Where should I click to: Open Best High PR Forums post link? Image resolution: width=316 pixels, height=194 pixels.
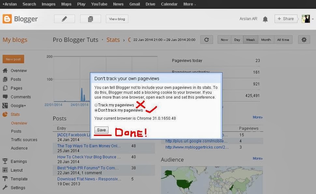[88, 168]
